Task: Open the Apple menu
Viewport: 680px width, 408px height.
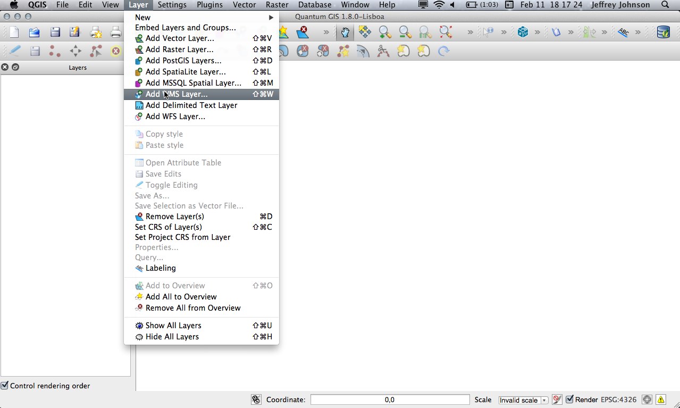Action: [x=14, y=5]
